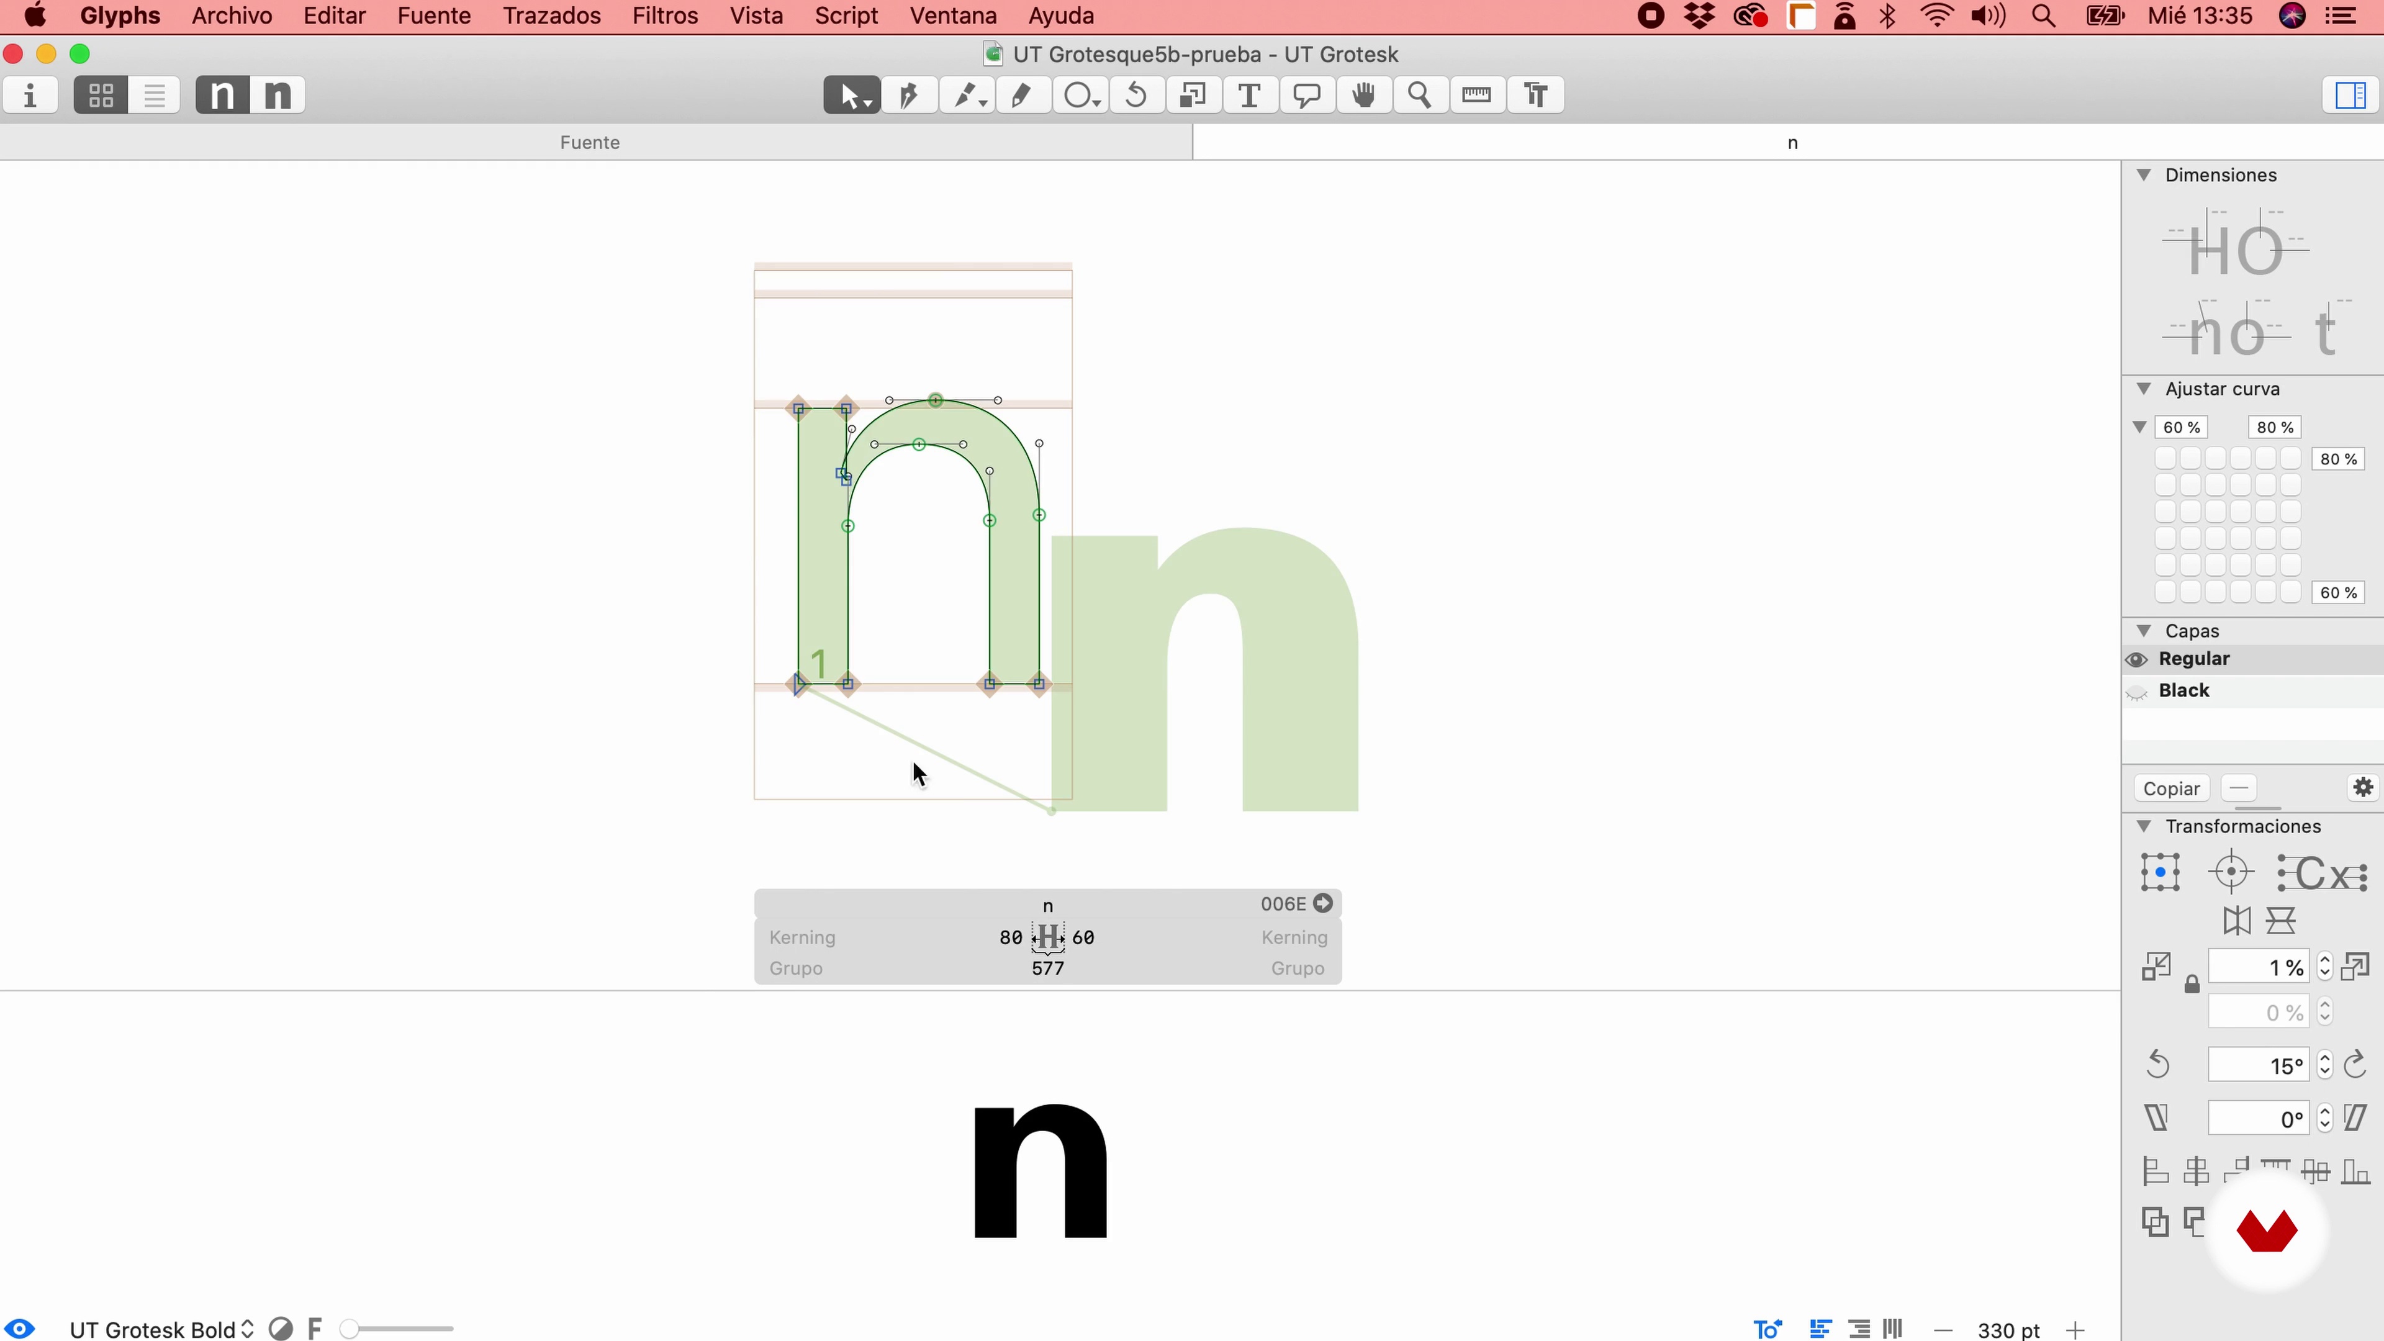Image resolution: width=2384 pixels, height=1341 pixels.
Task: Switch to the Fuente tab
Action: 590,143
